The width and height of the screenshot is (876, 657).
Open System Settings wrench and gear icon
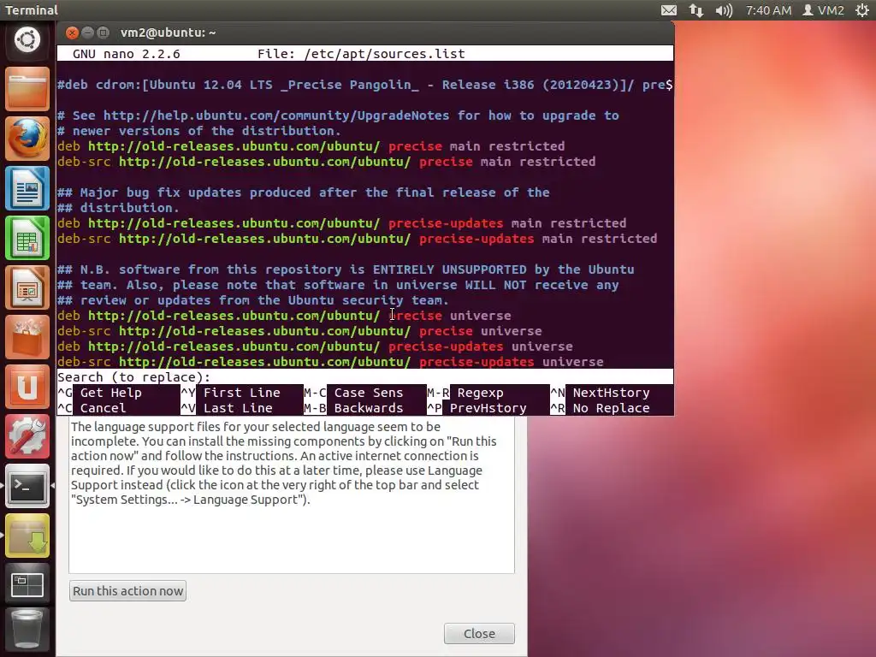point(27,437)
